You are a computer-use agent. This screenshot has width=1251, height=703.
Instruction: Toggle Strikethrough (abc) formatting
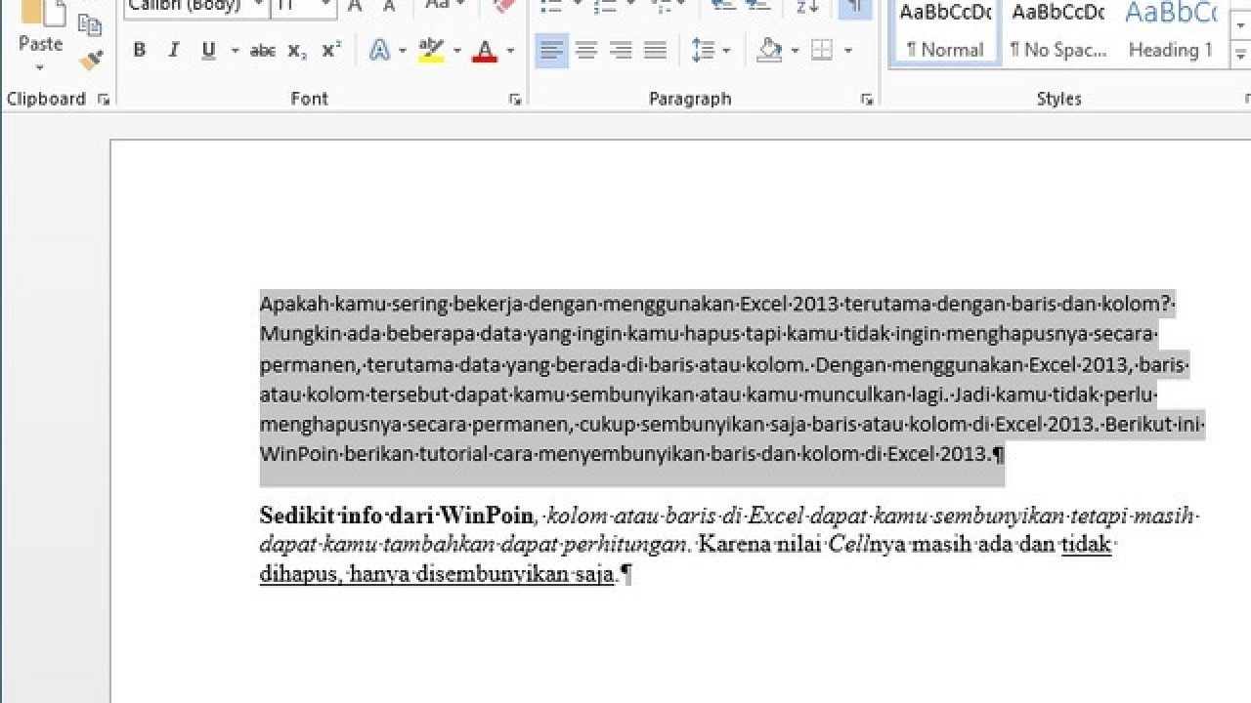coord(262,51)
